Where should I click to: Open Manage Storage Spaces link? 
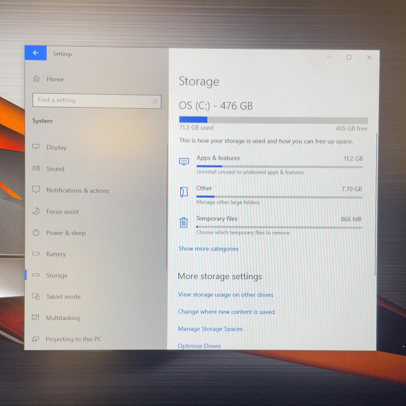point(210,329)
